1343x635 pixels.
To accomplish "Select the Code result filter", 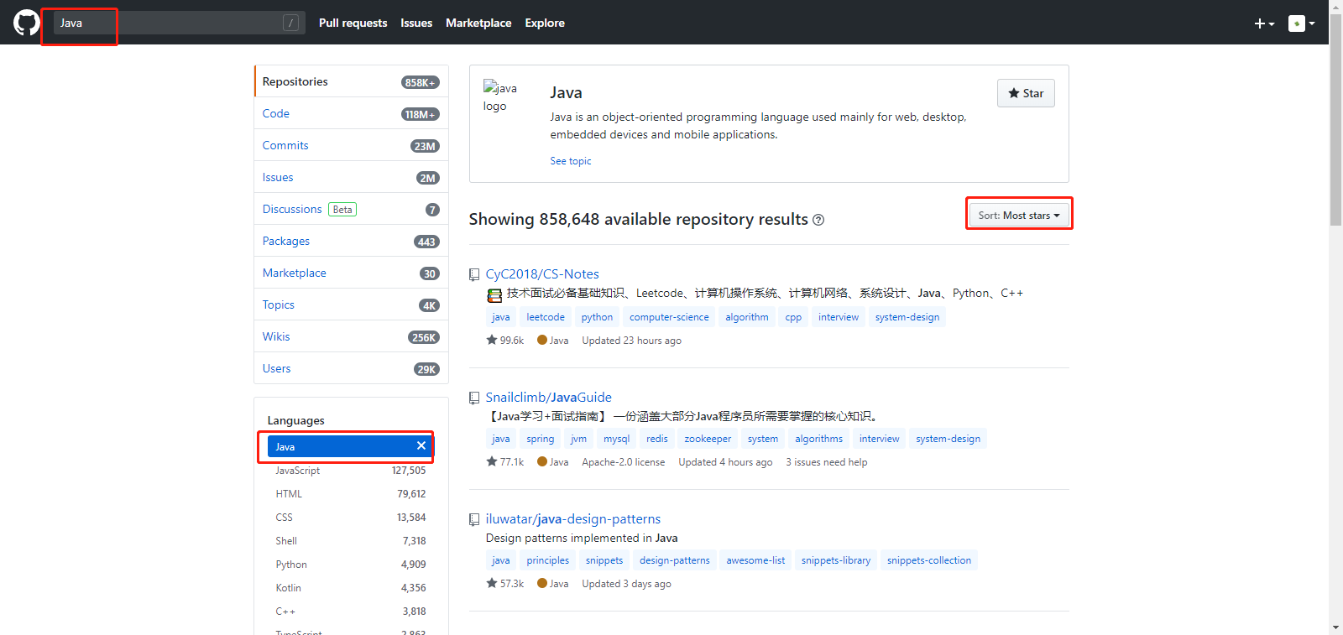I will click(x=351, y=113).
